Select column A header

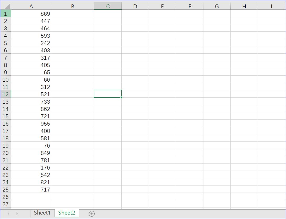(x=31, y=6)
